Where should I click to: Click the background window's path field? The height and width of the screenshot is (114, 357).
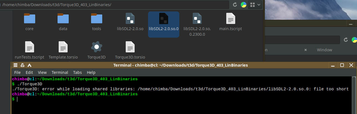pyautogui.click(x=302, y=40)
